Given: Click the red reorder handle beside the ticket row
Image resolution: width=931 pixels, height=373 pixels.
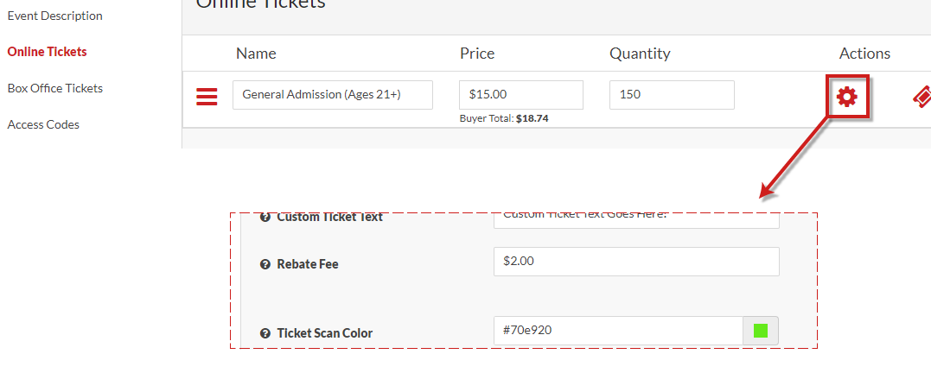Looking at the screenshot, I should coord(207,96).
